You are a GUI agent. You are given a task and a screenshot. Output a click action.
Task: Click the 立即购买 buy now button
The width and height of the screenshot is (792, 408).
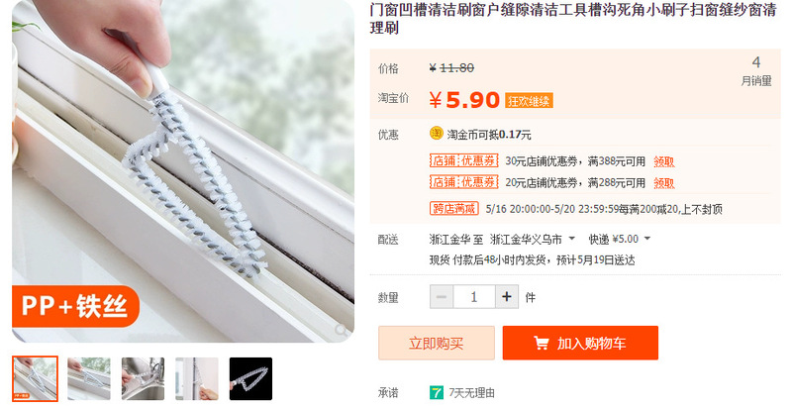[437, 343]
